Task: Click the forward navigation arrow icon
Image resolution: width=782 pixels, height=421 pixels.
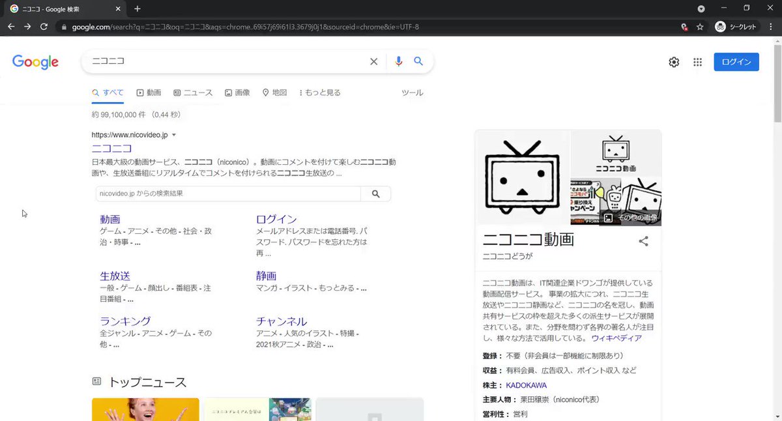Action: click(x=27, y=27)
